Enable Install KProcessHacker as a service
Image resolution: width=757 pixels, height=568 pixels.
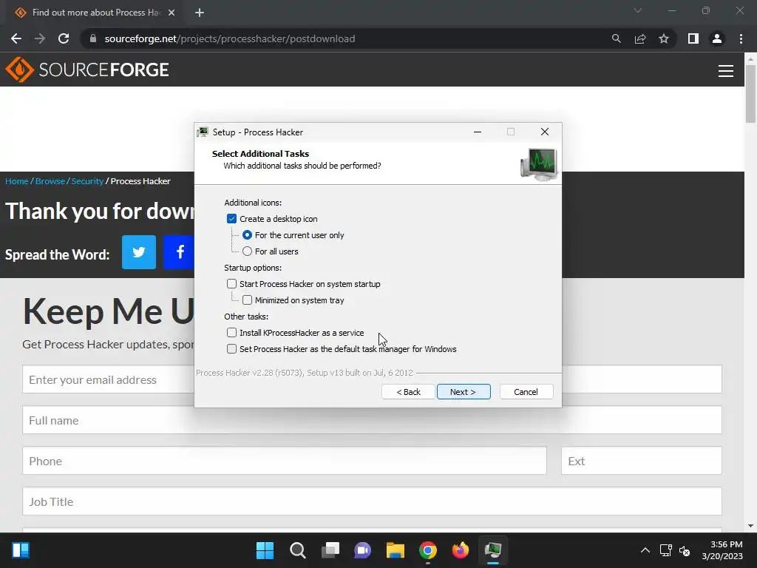231,333
